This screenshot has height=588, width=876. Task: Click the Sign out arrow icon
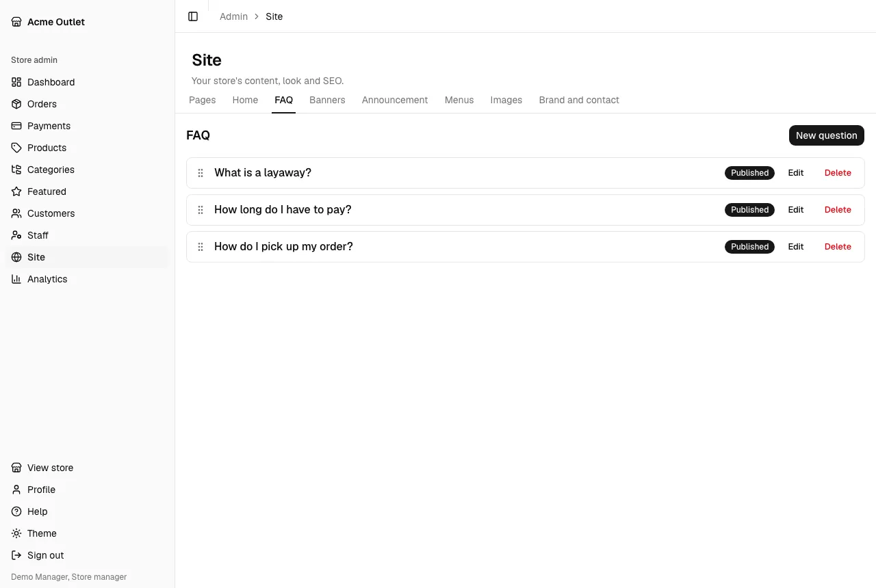pyautogui.click(x=16, y=555)
